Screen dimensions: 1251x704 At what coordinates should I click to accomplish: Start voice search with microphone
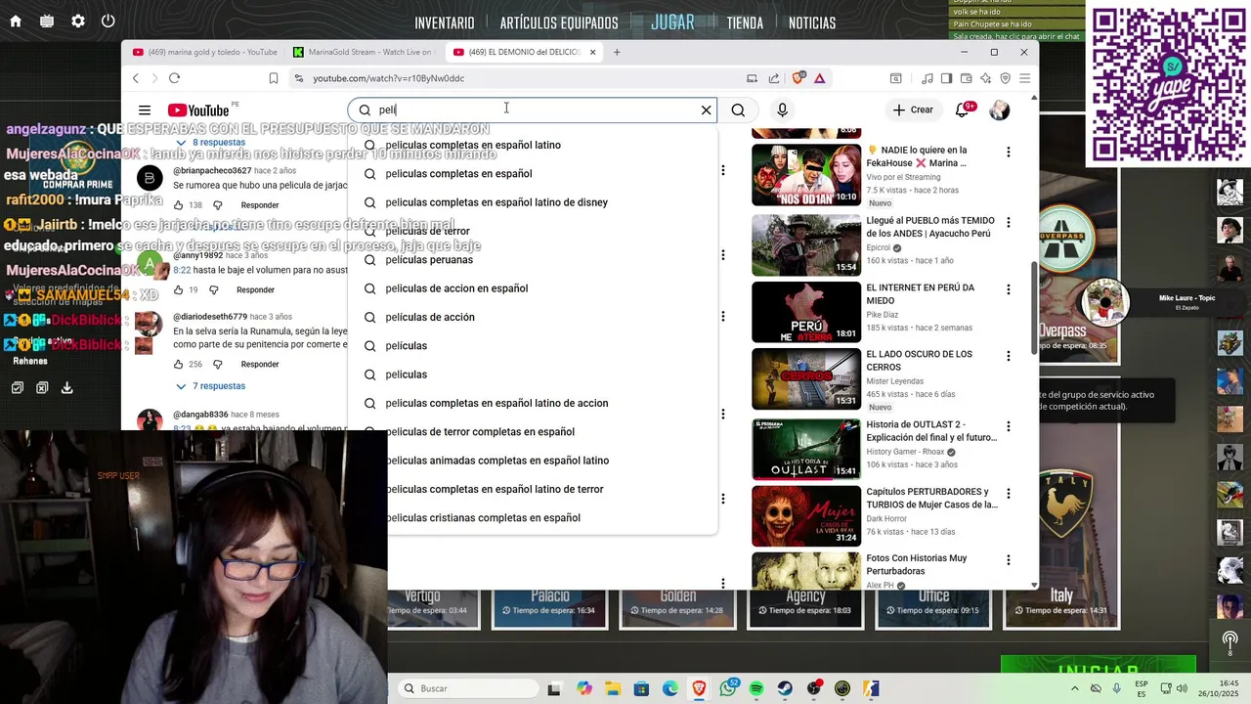click(x=782, y=110)
